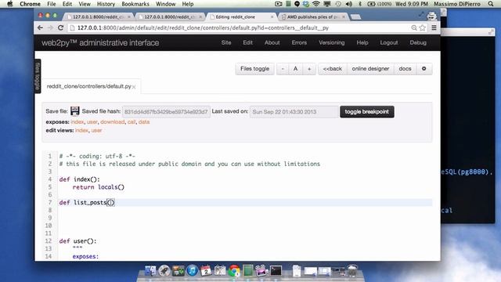
Task: Select the reddit_clone/controllers/default.py editor tab
Action: click(x=88, y=86)
